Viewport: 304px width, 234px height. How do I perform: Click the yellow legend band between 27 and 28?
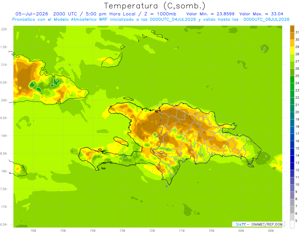coord(292,58)
